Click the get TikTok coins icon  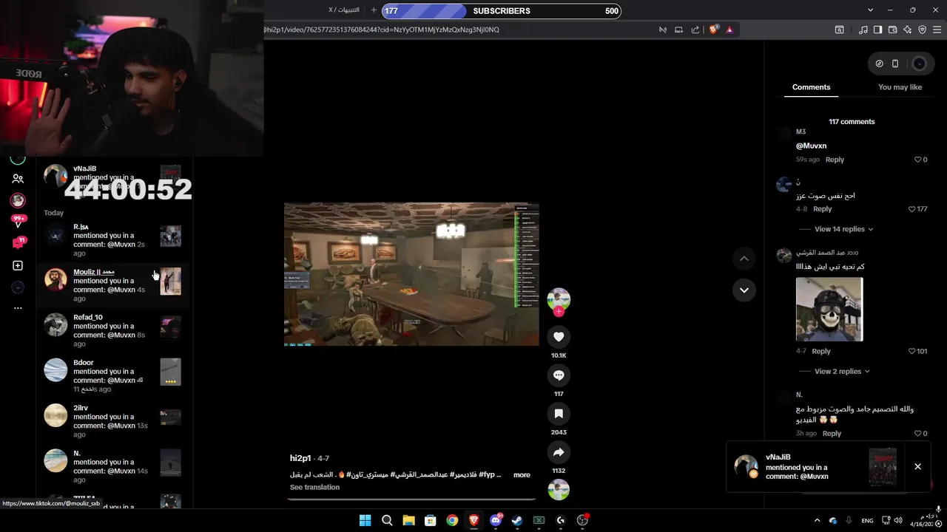coord(879,64)
